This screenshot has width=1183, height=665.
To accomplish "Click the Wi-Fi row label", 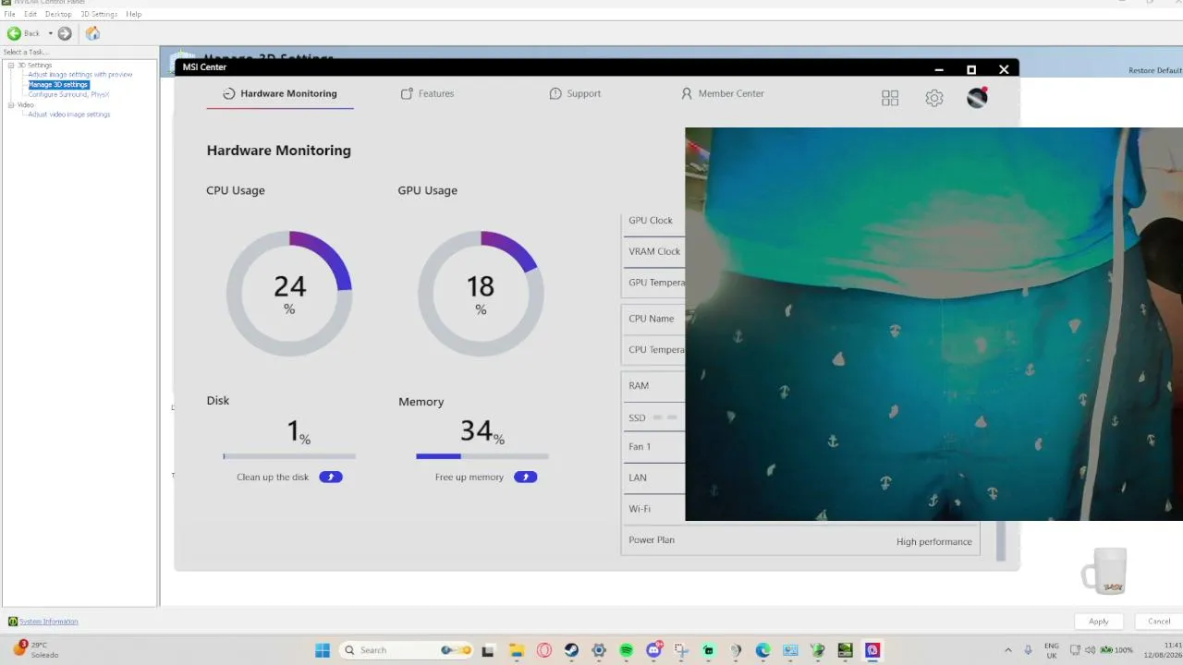I will 640,509.
